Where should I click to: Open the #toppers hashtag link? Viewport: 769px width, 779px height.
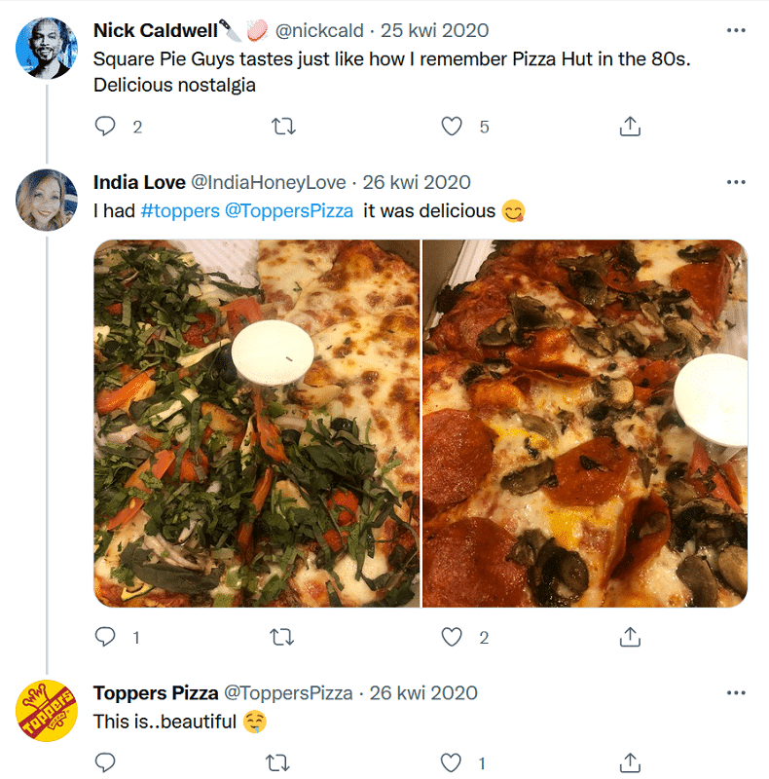180,211
